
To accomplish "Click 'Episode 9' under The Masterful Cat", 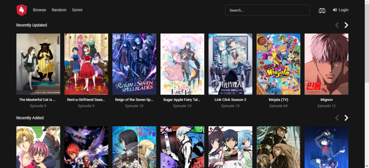I will click(x=38, y=106).
